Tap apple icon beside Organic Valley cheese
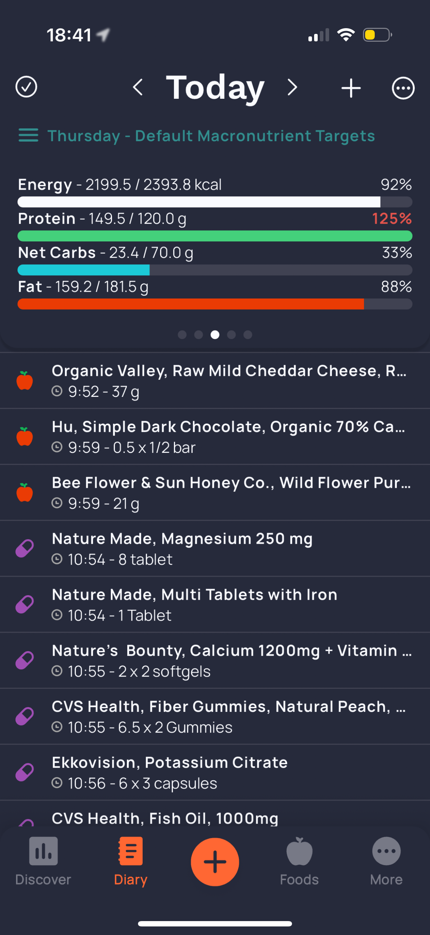 click(25, 381)
